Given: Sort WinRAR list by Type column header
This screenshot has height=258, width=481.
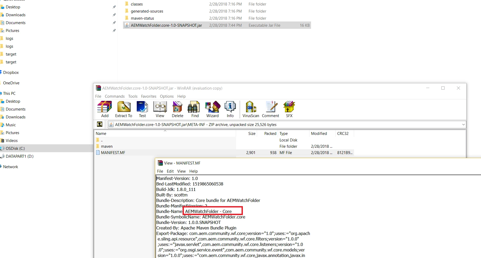Looking at the screenshot, I should pyautogui.click(x=294, y=134).
